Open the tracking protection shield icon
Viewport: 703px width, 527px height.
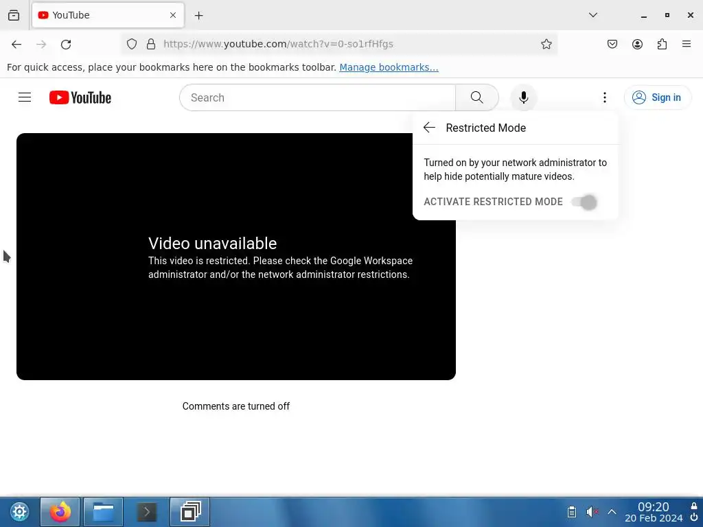click(x=131, y=44)
